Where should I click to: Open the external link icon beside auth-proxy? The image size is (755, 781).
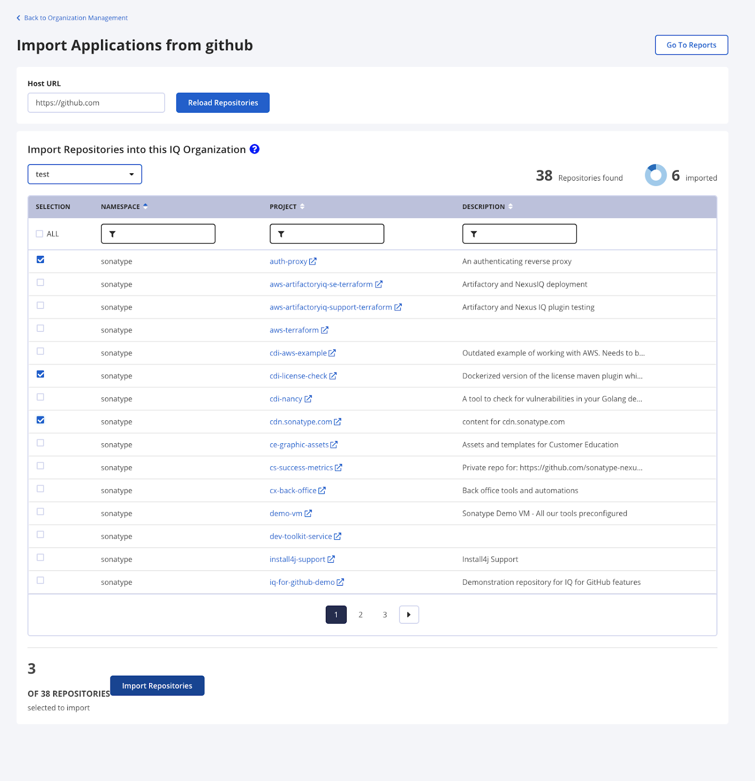coord(313,261)
